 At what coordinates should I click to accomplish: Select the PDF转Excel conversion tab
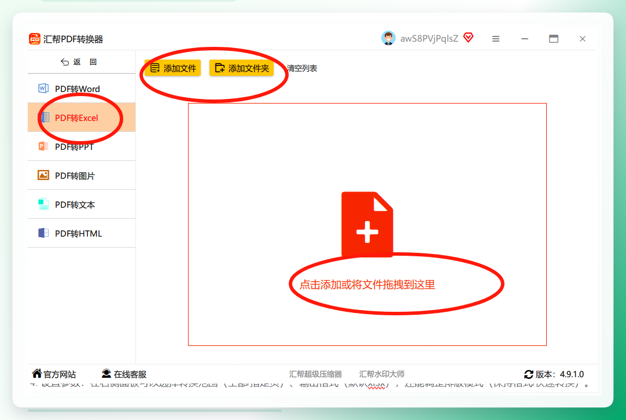(82, 117)
